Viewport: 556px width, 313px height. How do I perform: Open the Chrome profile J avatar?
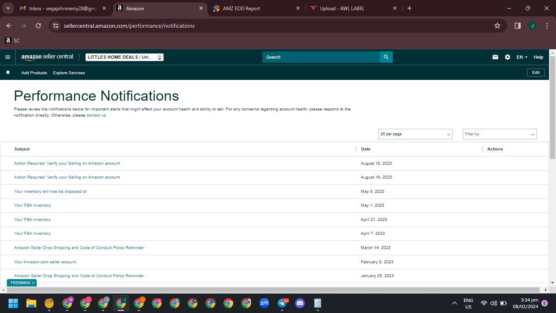click(532, 26)
